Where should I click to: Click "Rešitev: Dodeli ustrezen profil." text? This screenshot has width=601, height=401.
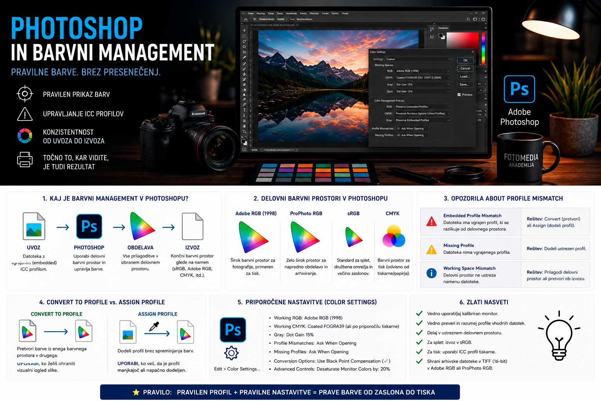(x=556, y=249)
